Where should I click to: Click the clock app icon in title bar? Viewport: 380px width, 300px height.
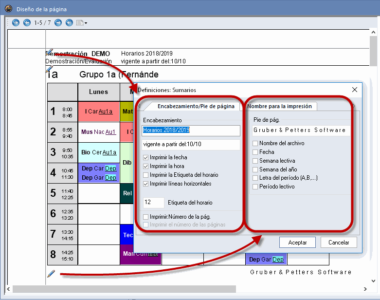click(8, 9)
